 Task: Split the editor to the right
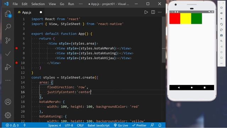point(153,12)
